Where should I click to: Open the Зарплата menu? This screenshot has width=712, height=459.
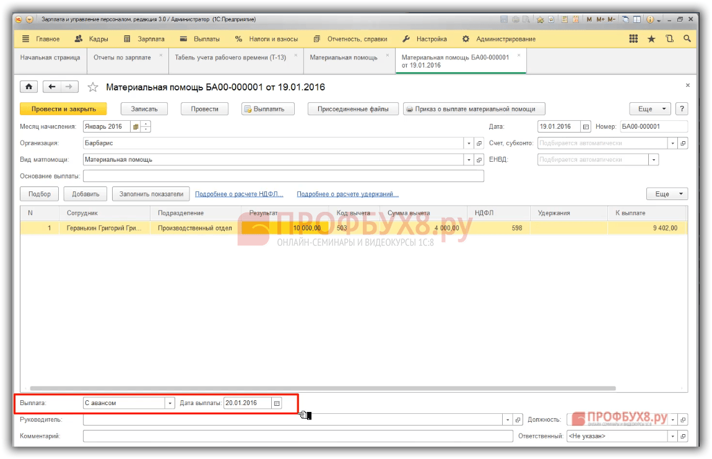click(x=144, y=39)
